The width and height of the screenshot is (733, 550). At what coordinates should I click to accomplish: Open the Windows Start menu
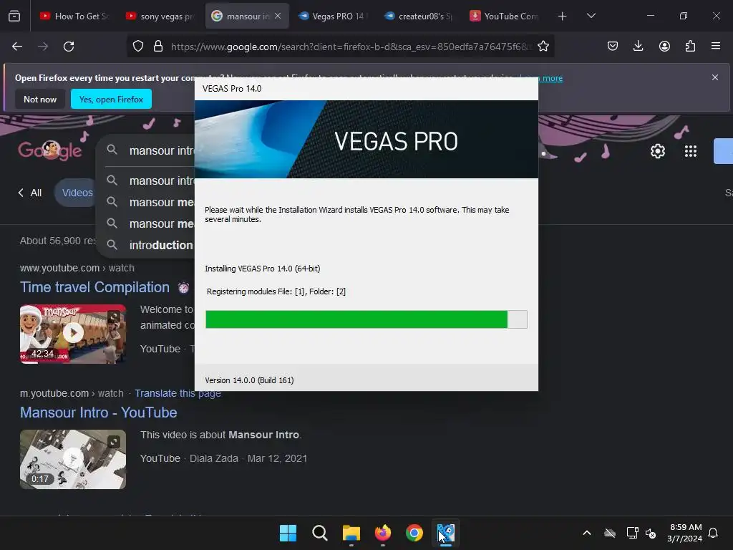(x=288, y=533)
